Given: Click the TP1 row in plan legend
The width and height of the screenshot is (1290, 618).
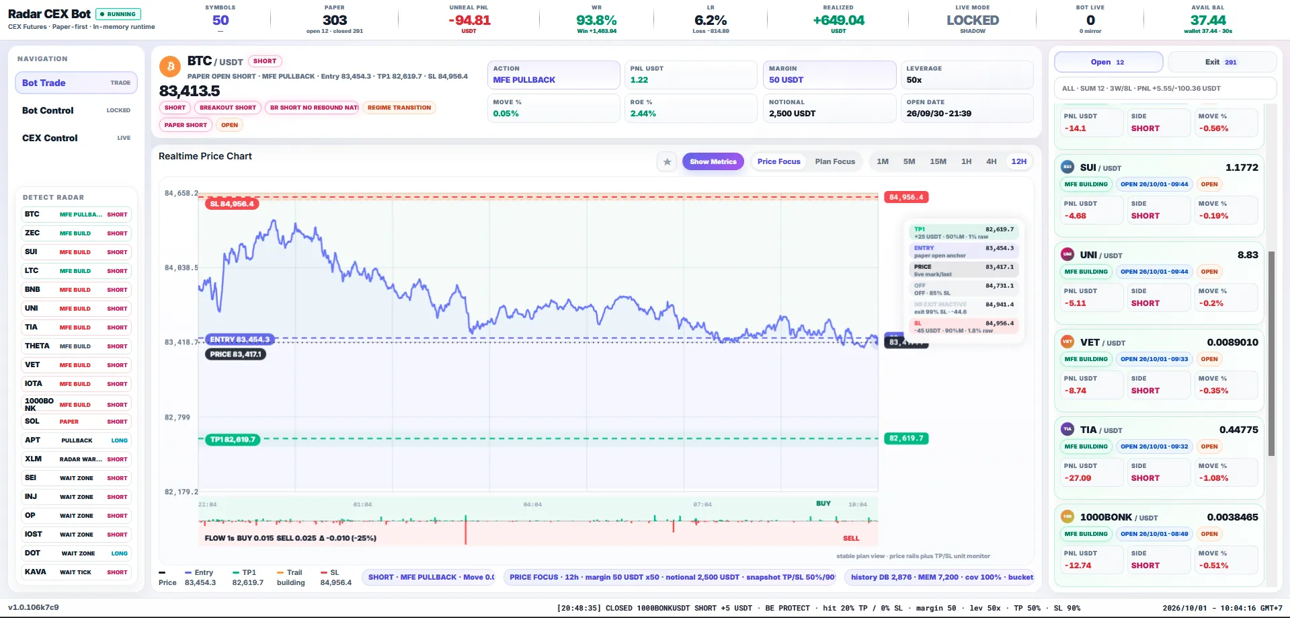Looking at the screenshot, I should point(963,233).
